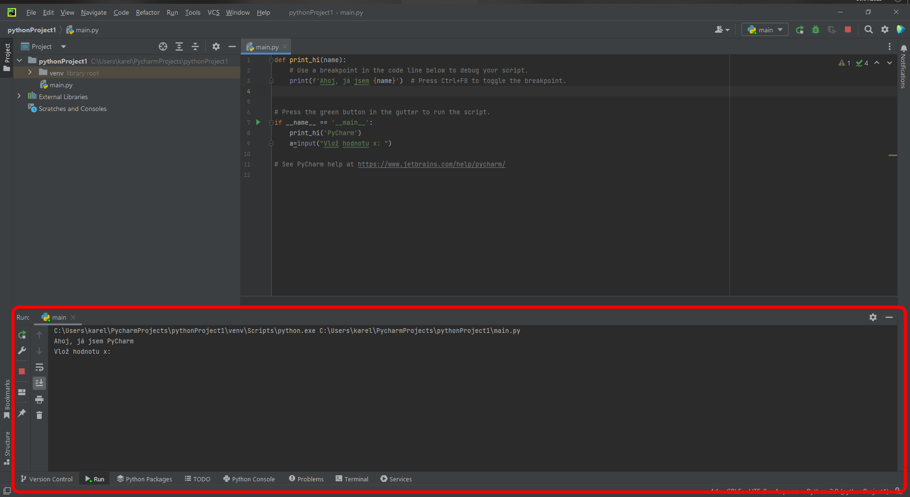The height and width of the screenshot is (497, 910).
Task: Run with coverage toolbar icon
Action: coord(832,30)
